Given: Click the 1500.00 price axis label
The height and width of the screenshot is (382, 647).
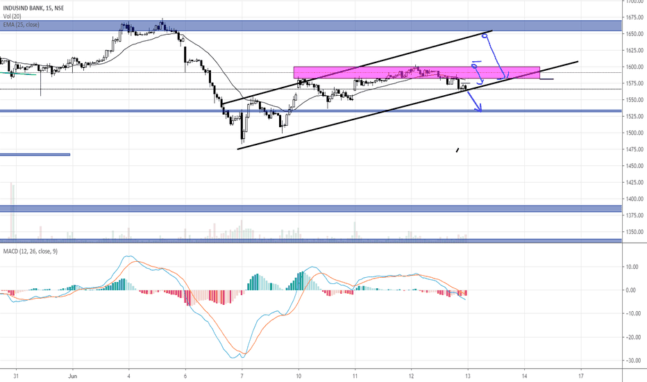Looking at the screenshot, I should 635,133.
